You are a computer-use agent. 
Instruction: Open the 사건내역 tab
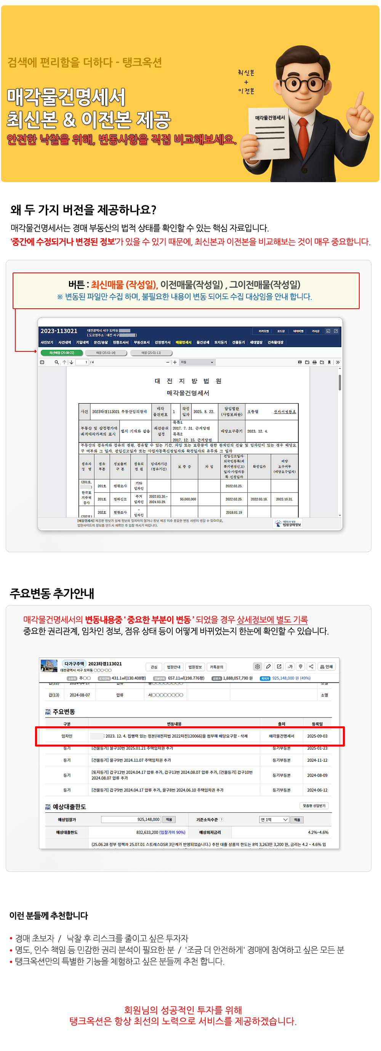pos(64,343)
